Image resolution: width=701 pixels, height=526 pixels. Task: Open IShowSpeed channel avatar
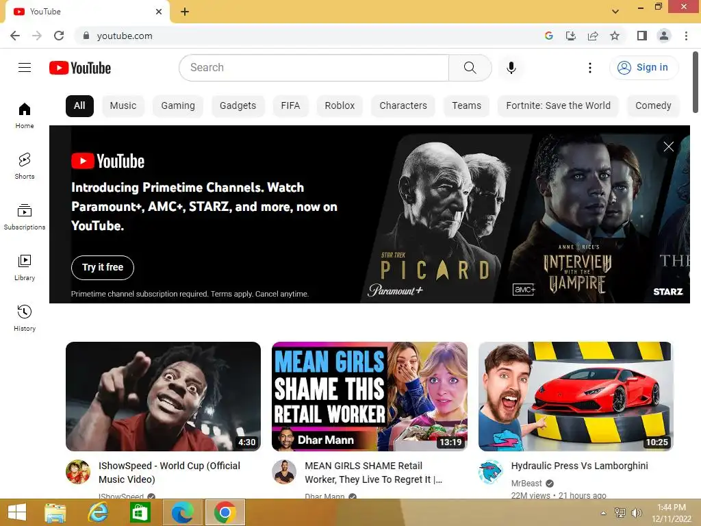click(78, 472)
